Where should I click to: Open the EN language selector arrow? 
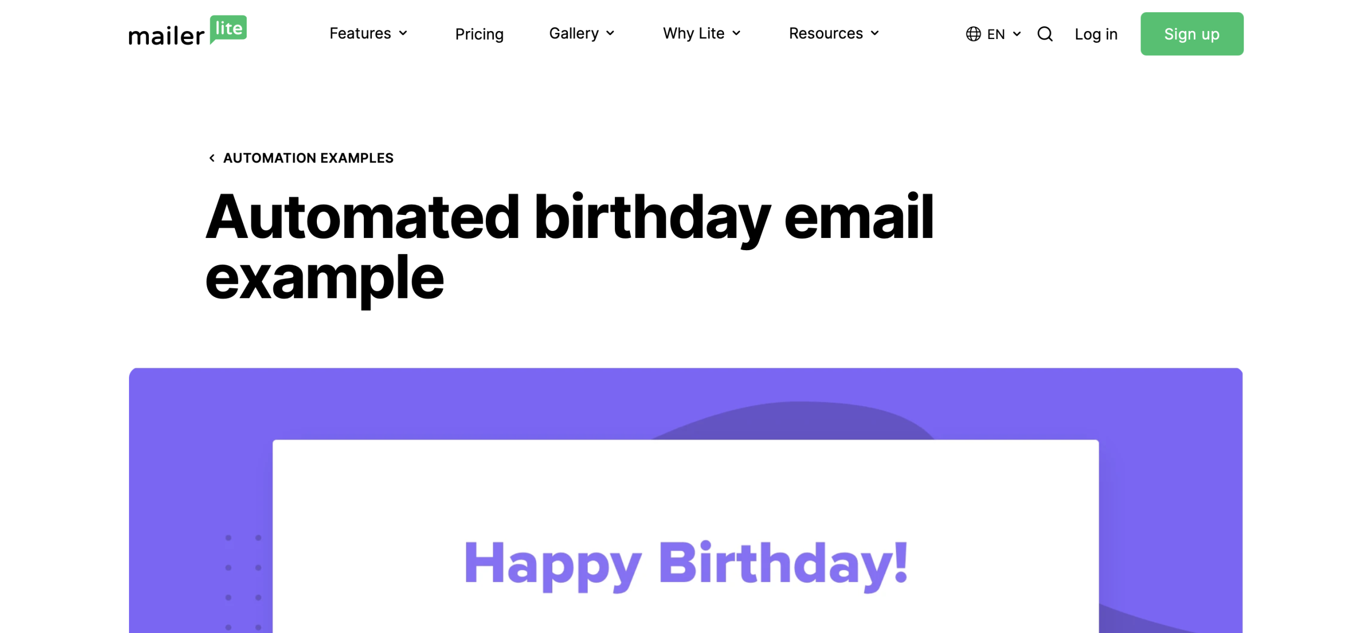tap(1017, 34)
